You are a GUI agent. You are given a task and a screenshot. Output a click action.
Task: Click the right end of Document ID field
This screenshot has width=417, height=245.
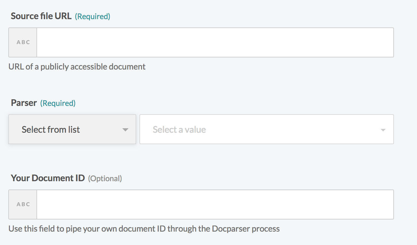(384, 204)
